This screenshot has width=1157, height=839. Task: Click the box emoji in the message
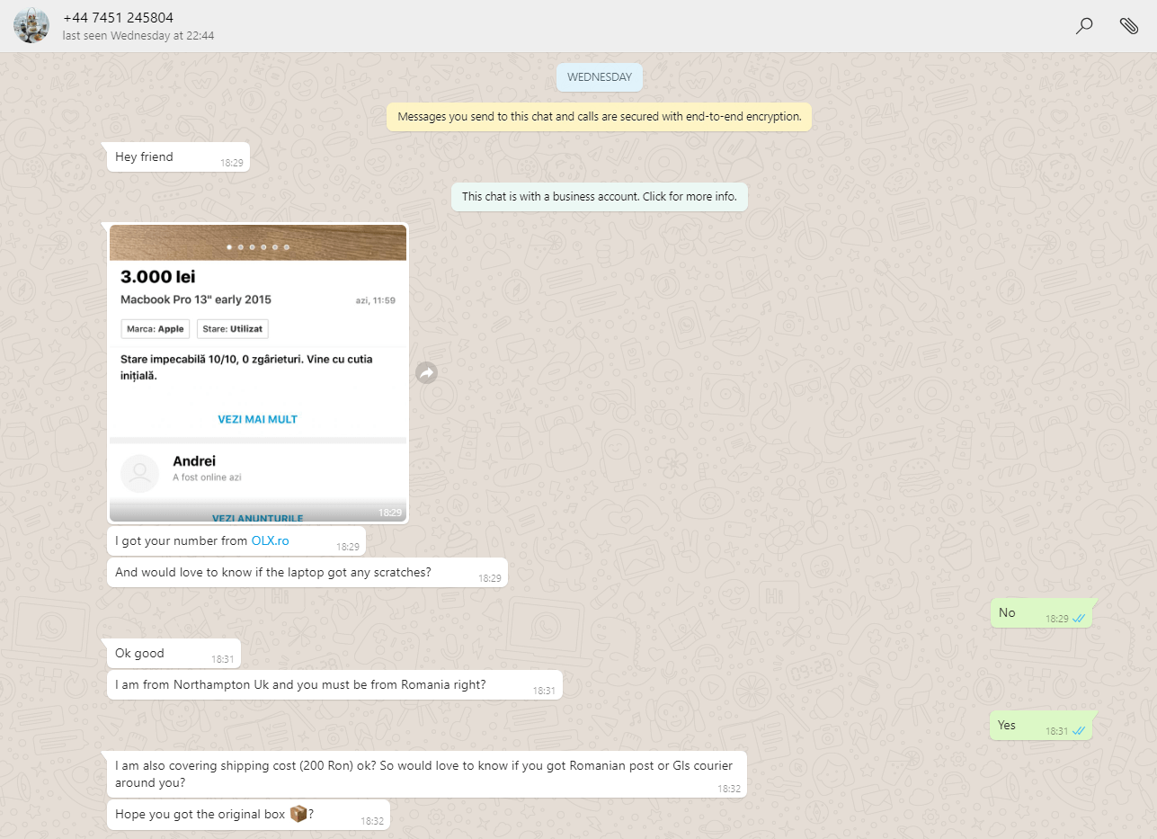[298, 814]
